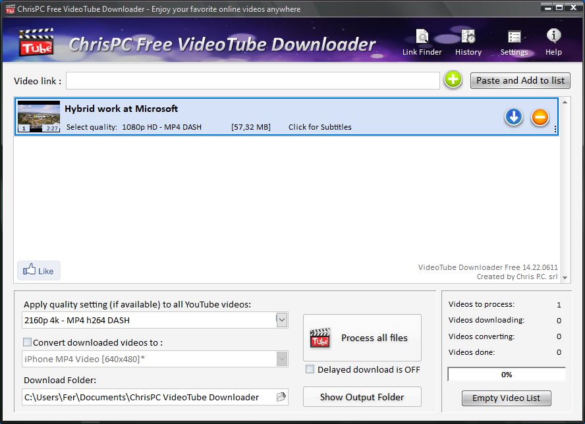Click the 0% progress bar

coord(507,375)
